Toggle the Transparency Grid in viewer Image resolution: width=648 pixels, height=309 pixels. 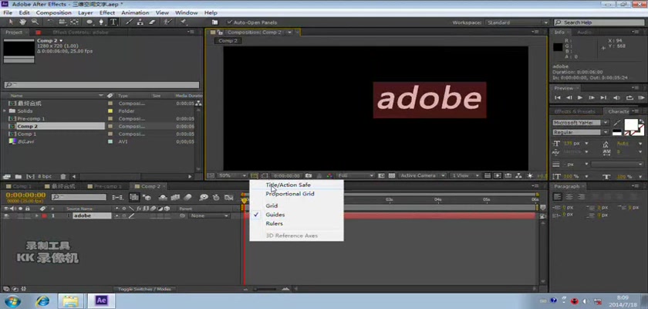click(x=391, y=175)
